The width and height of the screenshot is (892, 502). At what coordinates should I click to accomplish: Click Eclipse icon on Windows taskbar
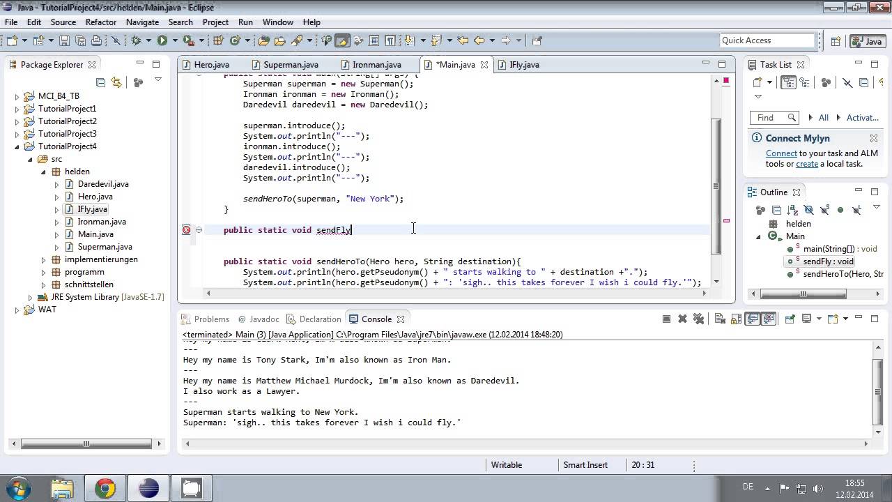pos(148,488)
